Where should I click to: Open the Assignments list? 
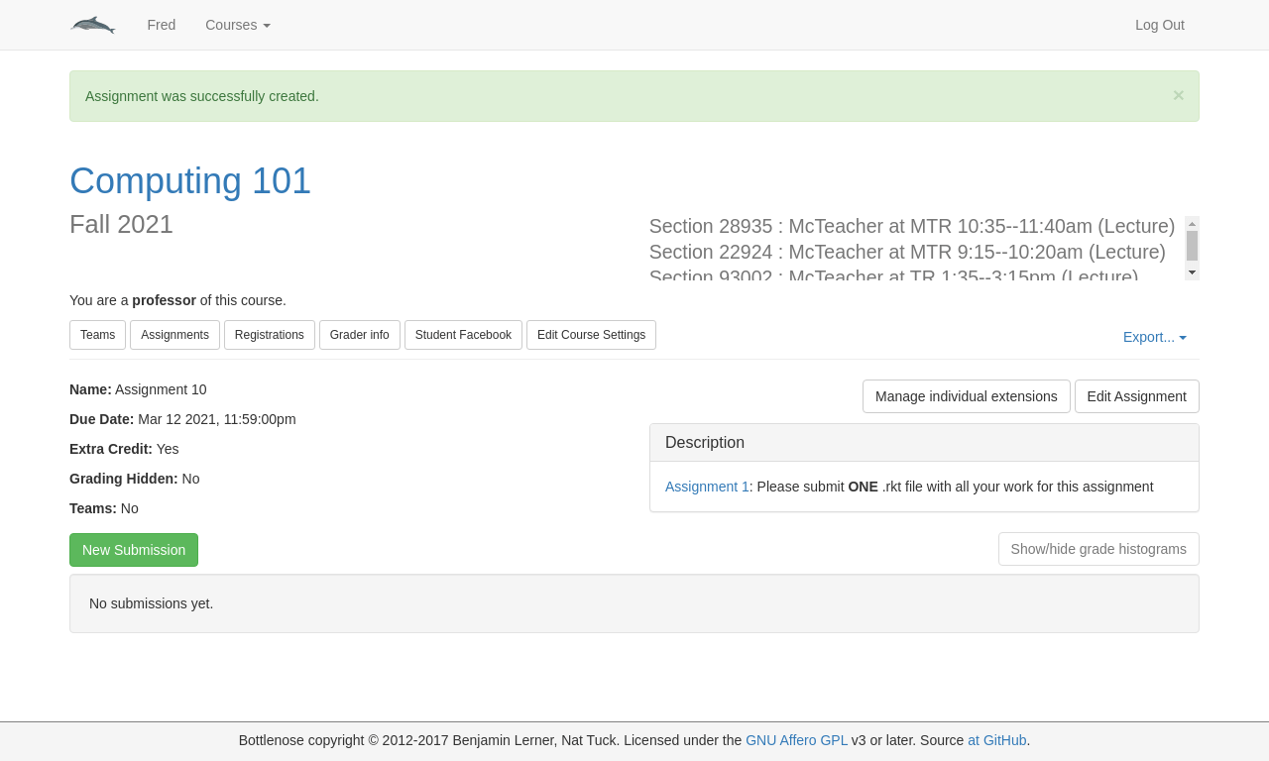(174, 335)
